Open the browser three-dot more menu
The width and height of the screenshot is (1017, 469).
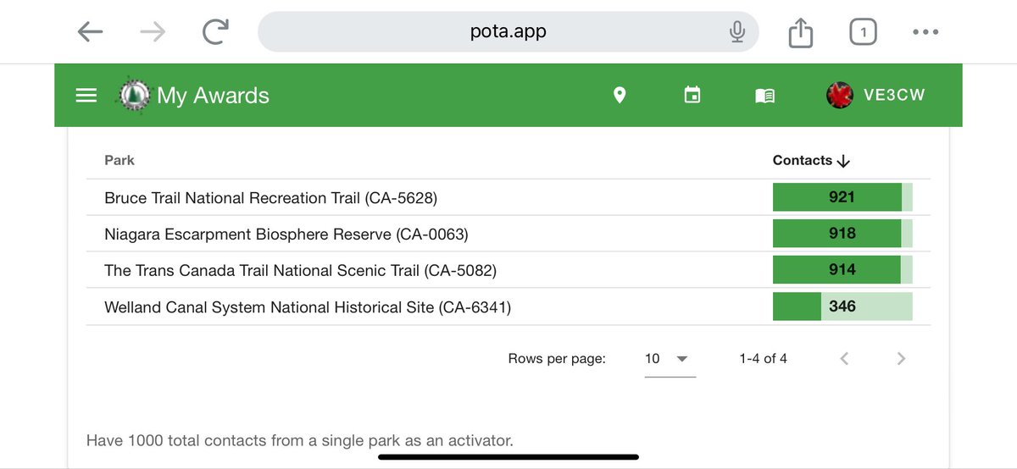tap(925, 32)
